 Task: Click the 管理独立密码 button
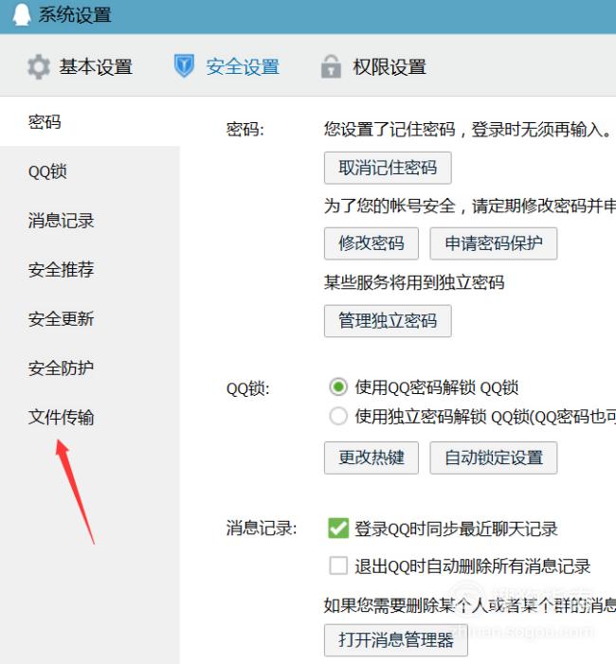388,320
